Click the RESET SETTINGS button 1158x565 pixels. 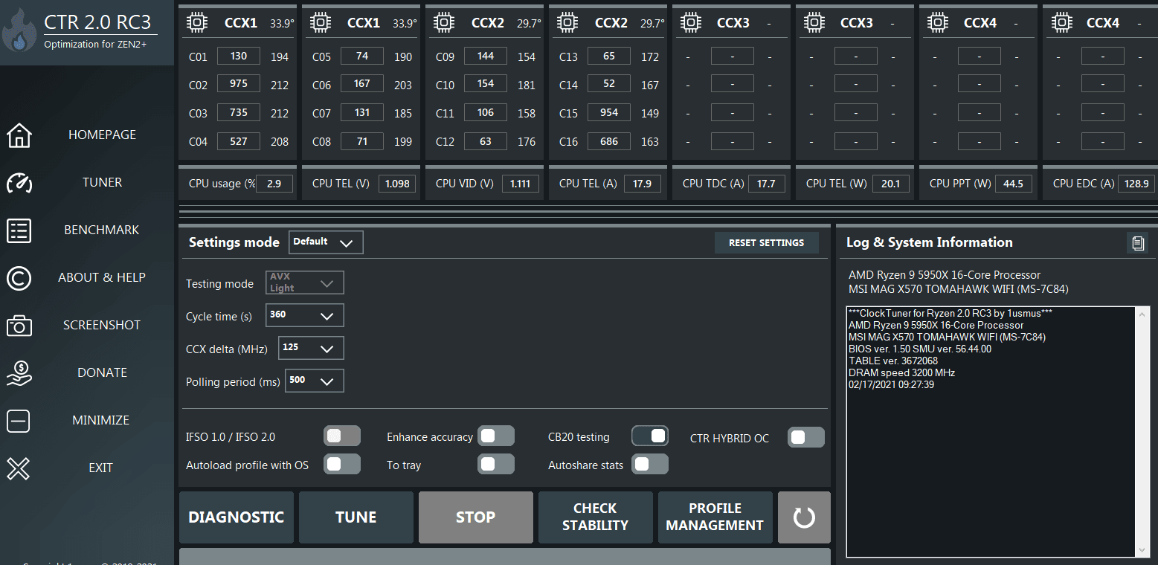(x=767, y=243)
